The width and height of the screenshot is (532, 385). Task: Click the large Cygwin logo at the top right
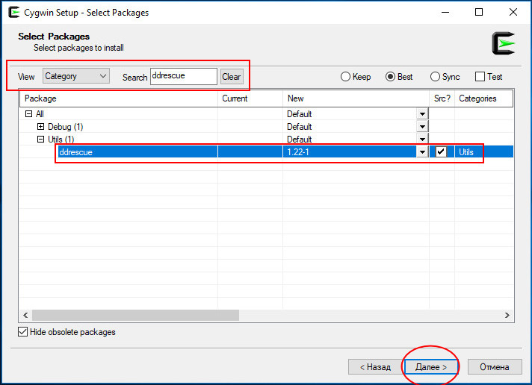(x=504, y=43)
